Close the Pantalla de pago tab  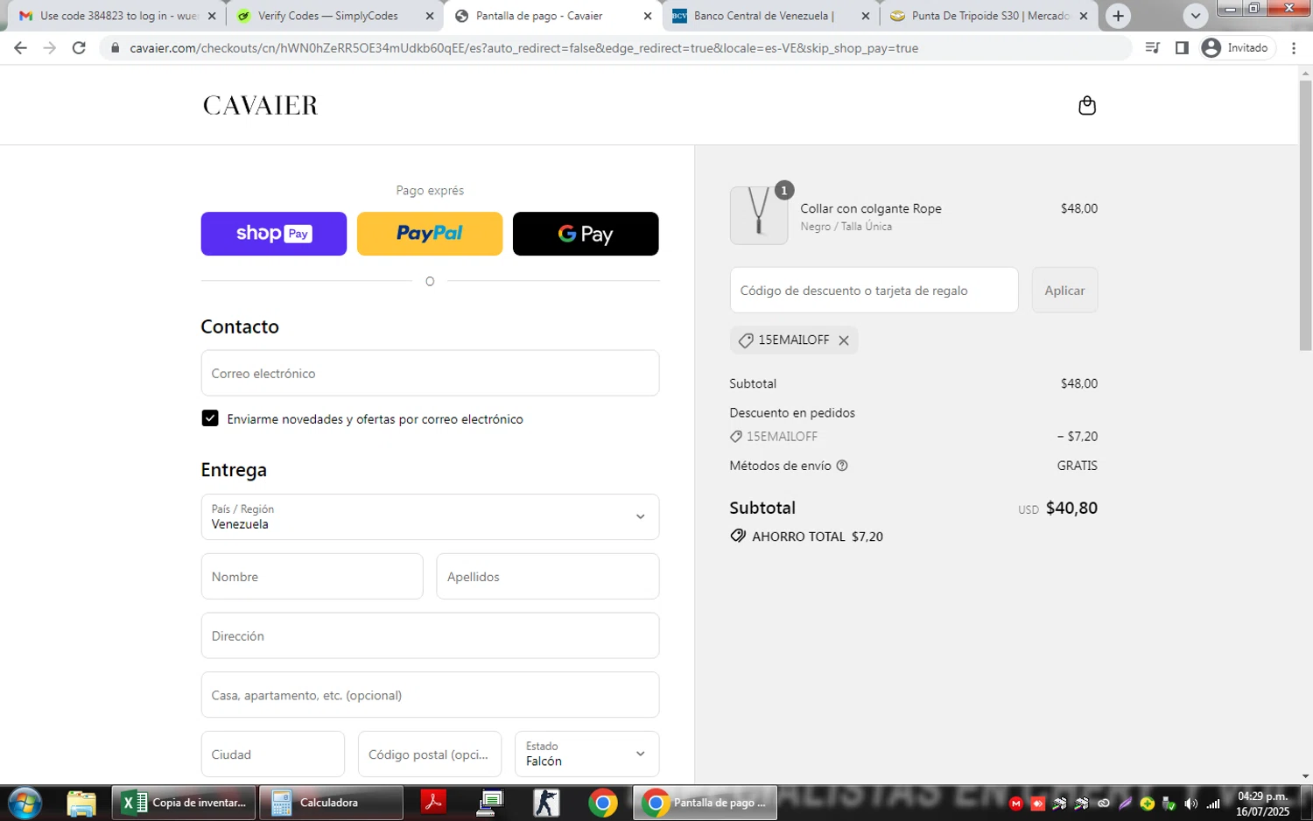pos(648,16)
